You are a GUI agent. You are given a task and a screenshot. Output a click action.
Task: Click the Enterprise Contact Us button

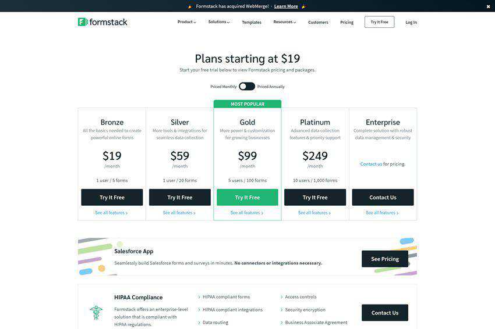pos(383,198)
